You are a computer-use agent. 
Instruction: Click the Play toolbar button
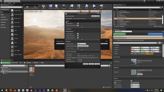coord(95,6)
